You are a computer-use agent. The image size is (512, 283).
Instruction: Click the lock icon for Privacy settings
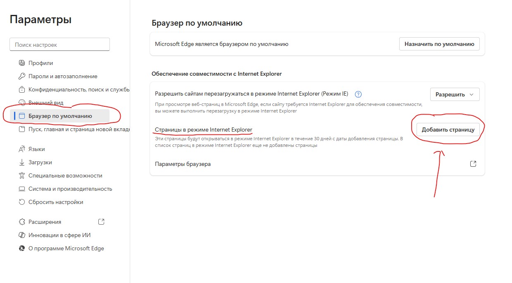[22, 89]
